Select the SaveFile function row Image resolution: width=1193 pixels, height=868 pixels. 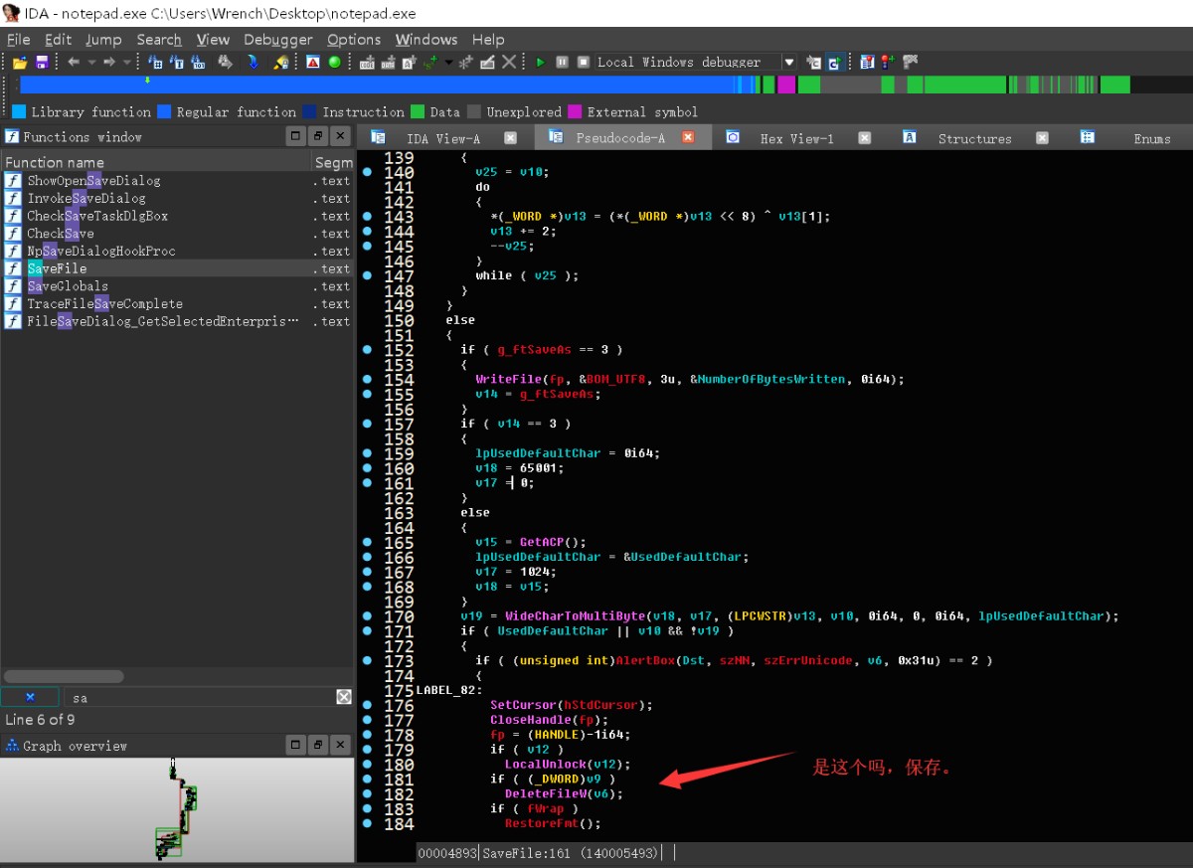coord(177,268)
